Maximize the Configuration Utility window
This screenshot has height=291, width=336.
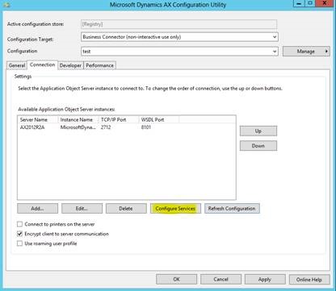tap(310, 3)
